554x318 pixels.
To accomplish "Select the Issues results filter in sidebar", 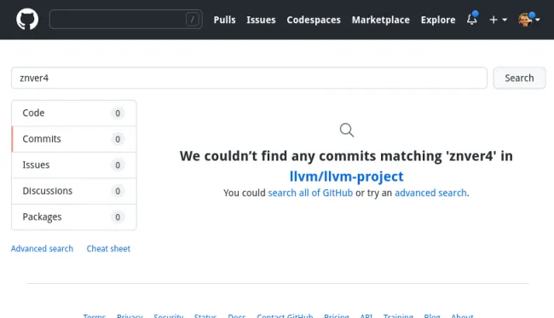I will click(x=74, y=165).
